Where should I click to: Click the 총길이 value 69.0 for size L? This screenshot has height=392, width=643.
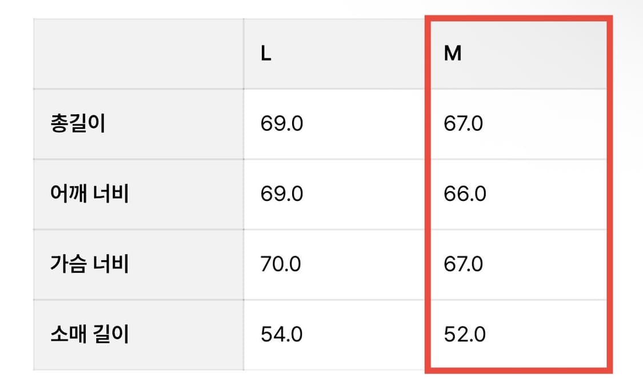[x=282, y=124]
